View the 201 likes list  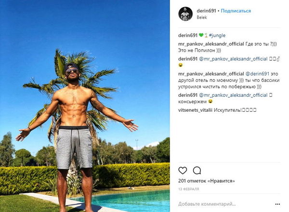(207, 181)
